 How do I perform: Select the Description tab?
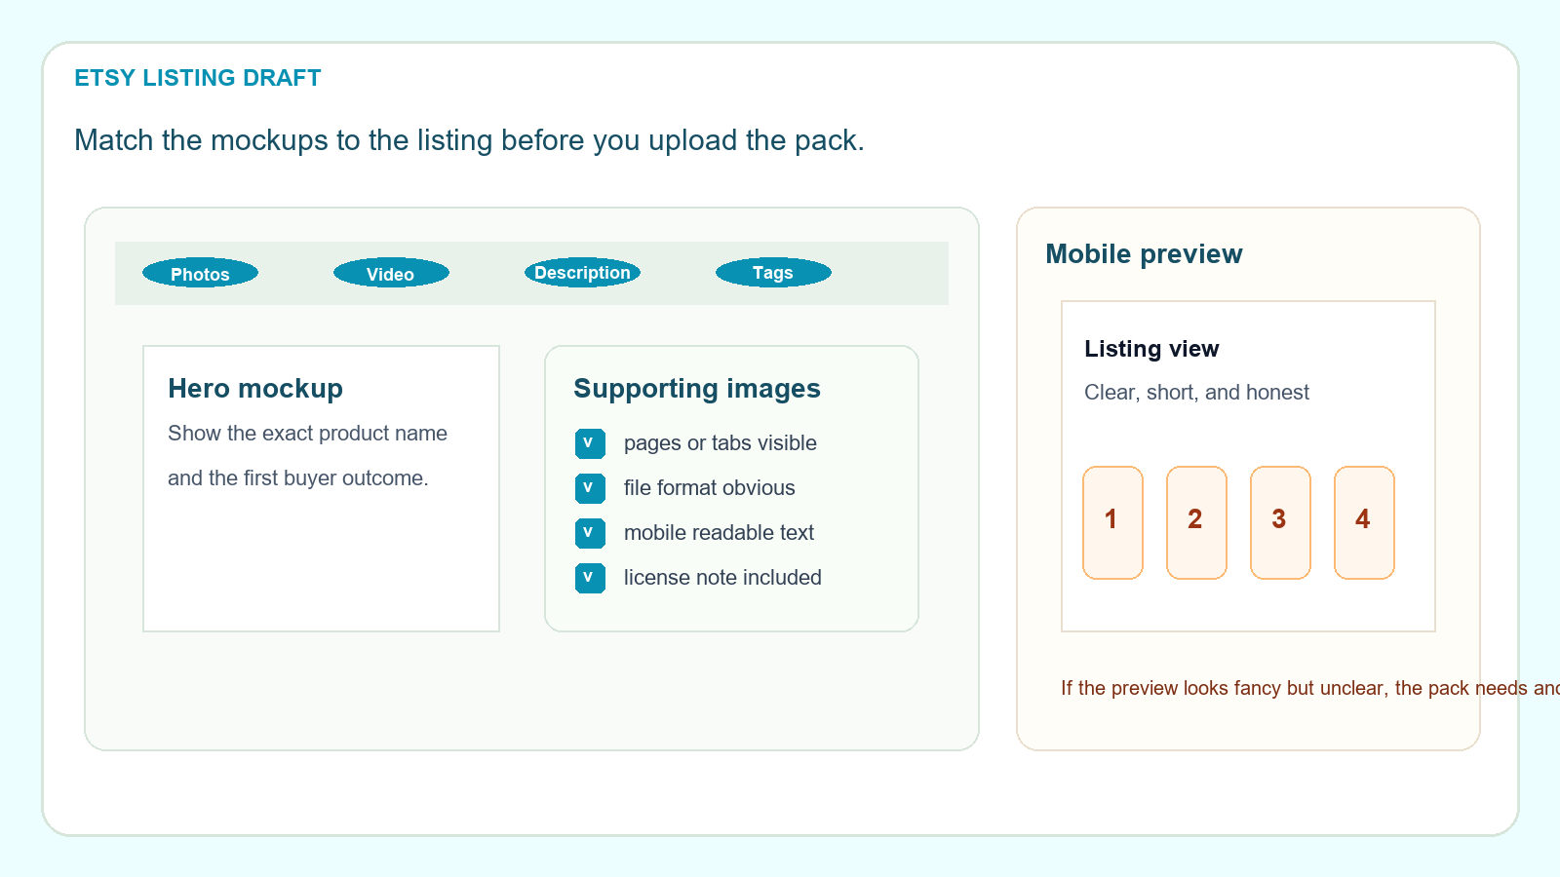pos(582,273)
